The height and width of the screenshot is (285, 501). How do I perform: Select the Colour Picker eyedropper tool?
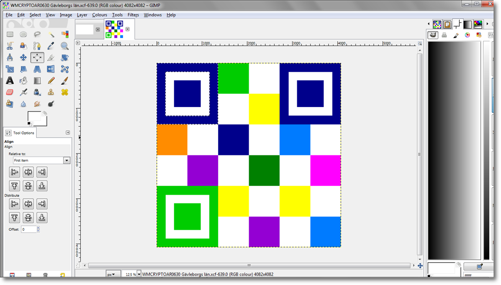[x=51, y=46]
